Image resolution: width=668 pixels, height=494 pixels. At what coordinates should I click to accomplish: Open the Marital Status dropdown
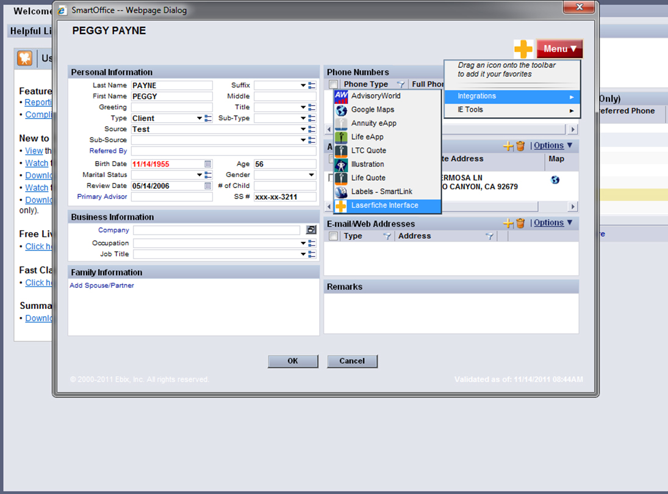tap(199, 175)
